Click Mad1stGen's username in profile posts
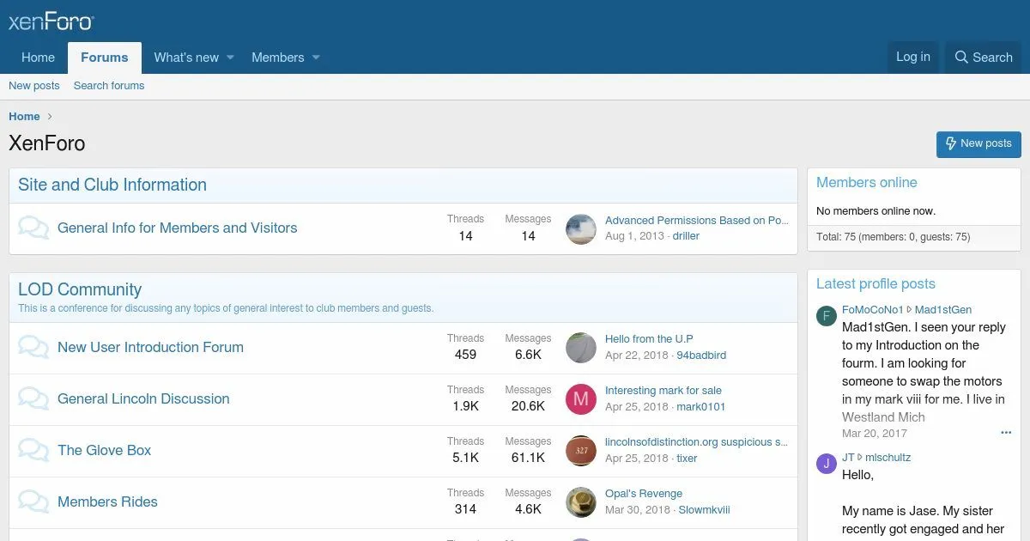Viewport: 1030px width, 541px height. point(943,310)
